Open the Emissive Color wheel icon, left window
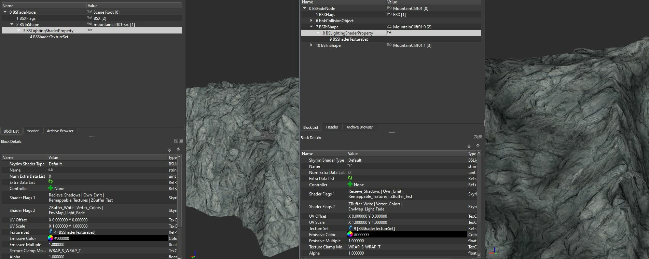 [x=51, y=238]
